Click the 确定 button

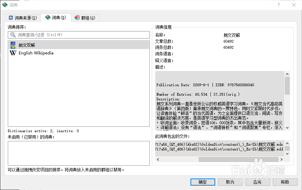203,182
